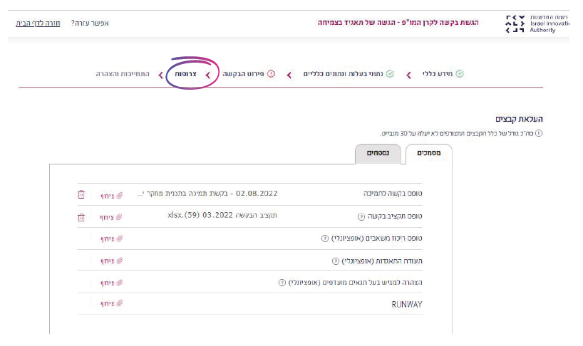Image resolution: width=583 pixels, height=346 pixels.
Task: Click the info icon beside the 30MB size note
Action: tap(539, 133)
